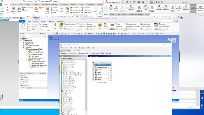Expand the Geometry node in Outline

(24, 42)
